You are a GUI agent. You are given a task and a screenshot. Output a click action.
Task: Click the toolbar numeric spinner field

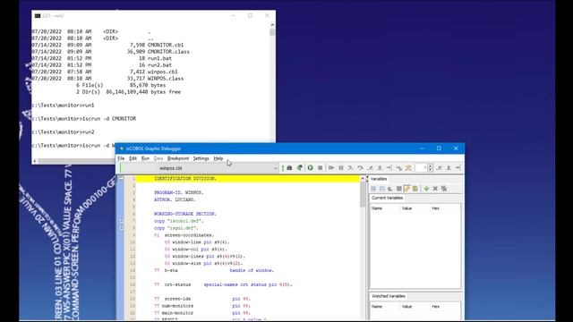(422, 168)
